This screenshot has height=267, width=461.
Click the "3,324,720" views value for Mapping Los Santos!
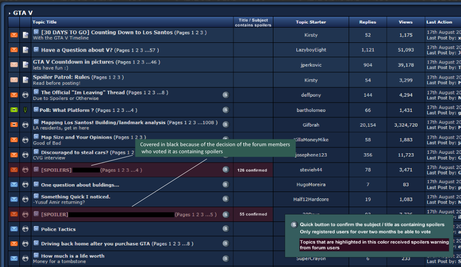[x=406, y=125]
